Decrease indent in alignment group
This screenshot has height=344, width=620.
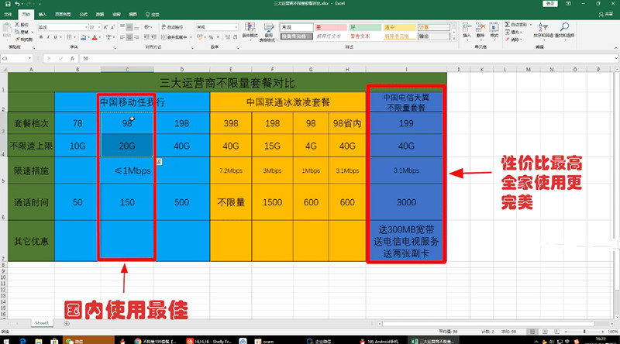coord(146,37)
